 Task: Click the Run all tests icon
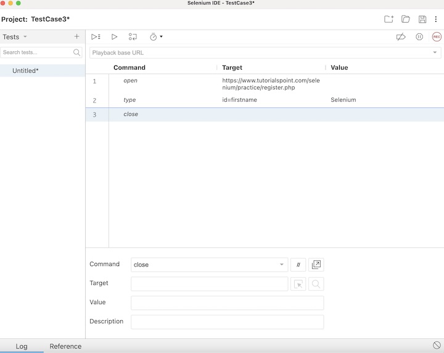coord(96,37)
